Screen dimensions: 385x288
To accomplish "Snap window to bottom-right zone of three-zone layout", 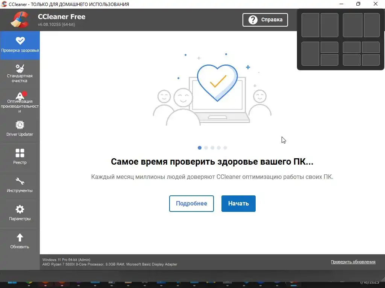I will pyautogui.click(x=329, y=60).
